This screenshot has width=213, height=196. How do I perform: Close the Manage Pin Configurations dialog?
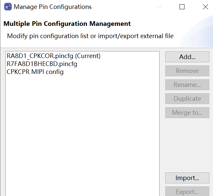205,7
